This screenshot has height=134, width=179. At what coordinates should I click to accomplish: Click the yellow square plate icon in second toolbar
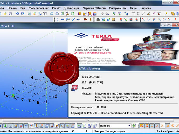113,19
